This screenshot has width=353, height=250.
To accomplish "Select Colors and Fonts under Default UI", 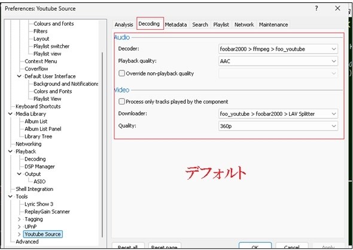I will click(x=53, y=91).
